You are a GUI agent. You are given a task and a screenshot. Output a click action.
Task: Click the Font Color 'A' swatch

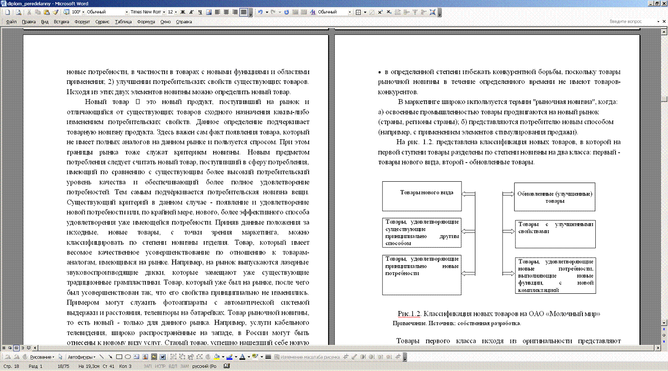point(242,357)
